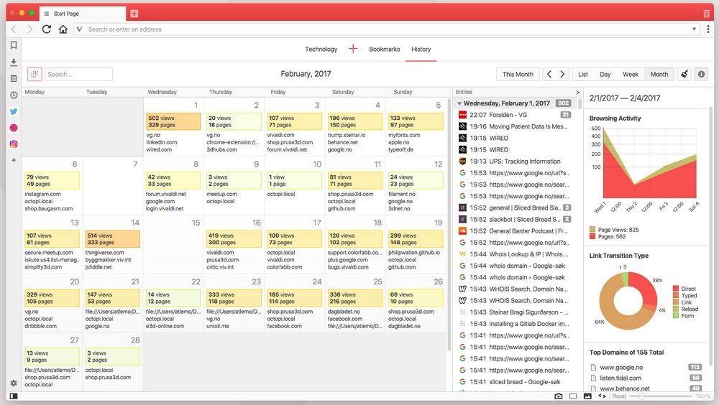Click the broom icon to clear browsing data
This screenshot has height=405, width=719.
coord(684,74)
